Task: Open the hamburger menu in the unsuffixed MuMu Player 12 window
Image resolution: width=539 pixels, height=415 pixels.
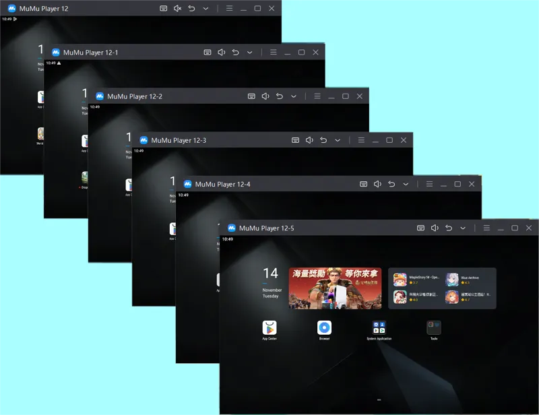Action: coord(229,8)
